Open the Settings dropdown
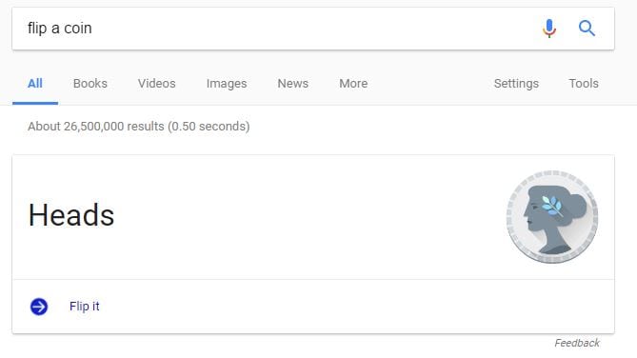Screen dimensions: 637x358 (x=516, y=84)
